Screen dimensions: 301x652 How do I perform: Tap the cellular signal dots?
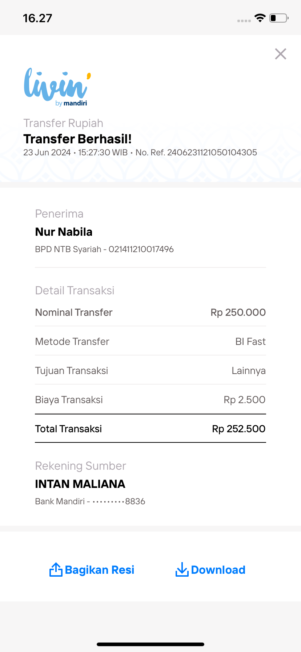pyautogui.click(x=244, y=21)
